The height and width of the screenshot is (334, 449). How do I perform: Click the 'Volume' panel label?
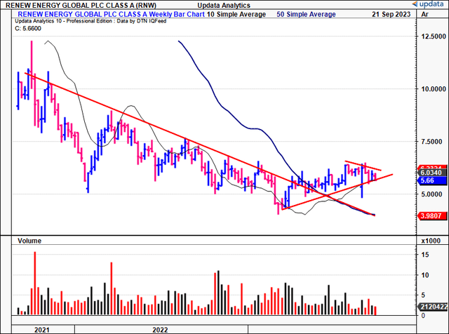click(x=29, y=241)
